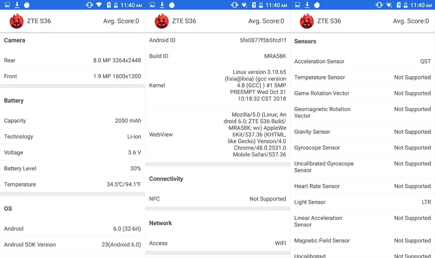This screenshot has width=435, height=258.
Task: Open the picture notification icon above the Sensors screen
Action: tap(298, 5)
